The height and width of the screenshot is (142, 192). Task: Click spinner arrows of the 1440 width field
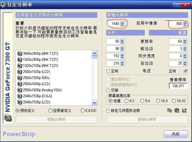[x=122, y=24]
